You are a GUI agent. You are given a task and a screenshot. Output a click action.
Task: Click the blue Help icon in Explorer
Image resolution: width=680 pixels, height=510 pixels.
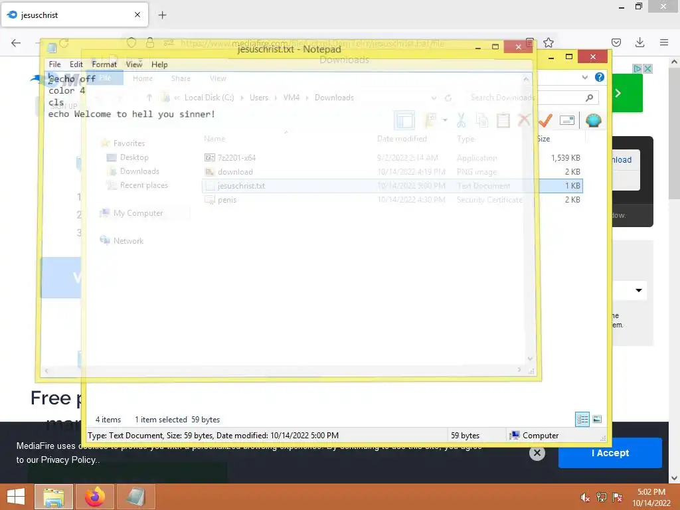coord(600,77)
